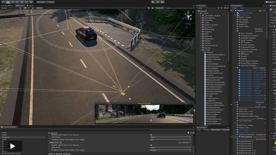Expand the Animated UI folder
The image size is (276, 155).
(x=201, y=18)
